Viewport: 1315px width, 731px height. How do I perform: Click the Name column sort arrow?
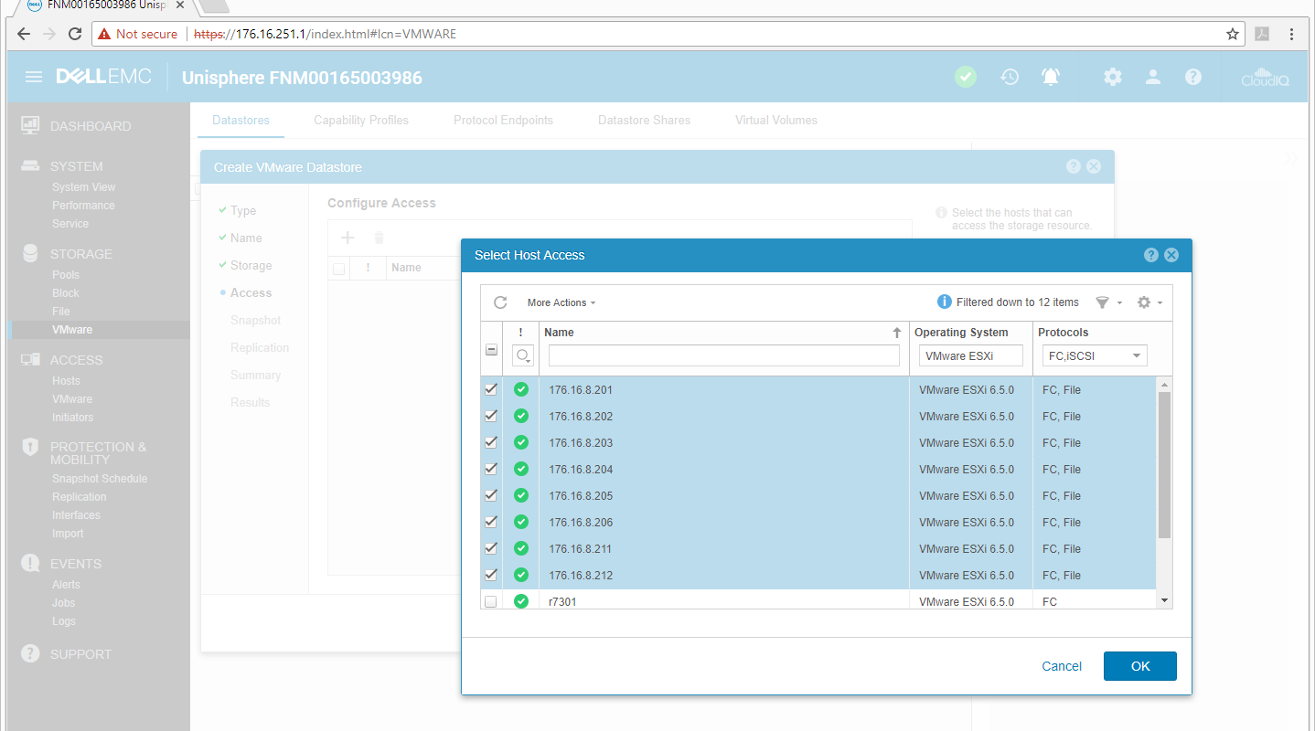point(897,334)
